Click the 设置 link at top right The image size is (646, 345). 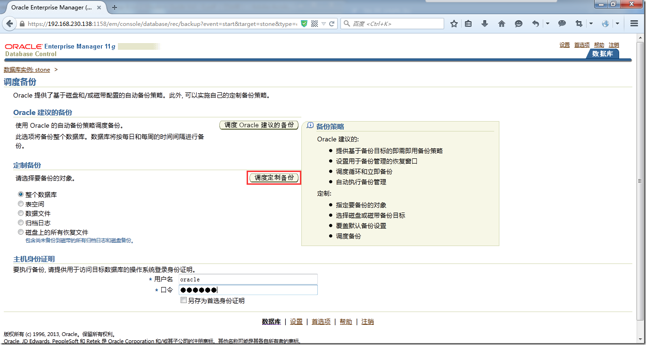tap(564, 45)
